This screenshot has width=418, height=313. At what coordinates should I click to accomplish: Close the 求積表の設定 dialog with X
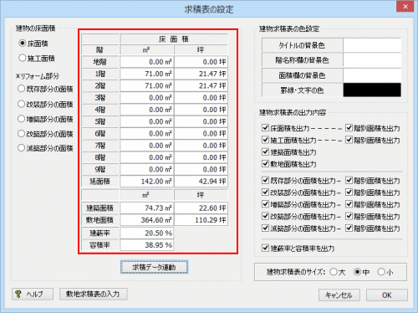point(405,7)
